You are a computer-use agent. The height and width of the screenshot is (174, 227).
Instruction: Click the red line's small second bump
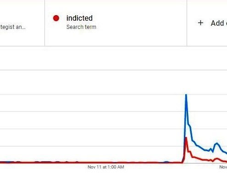click(216, 159)
